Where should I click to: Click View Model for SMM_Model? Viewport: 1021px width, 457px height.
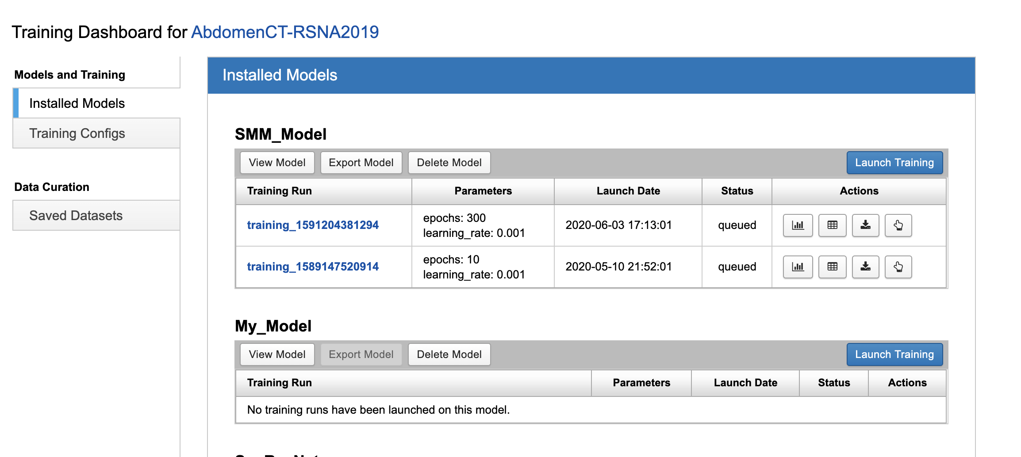277,163
